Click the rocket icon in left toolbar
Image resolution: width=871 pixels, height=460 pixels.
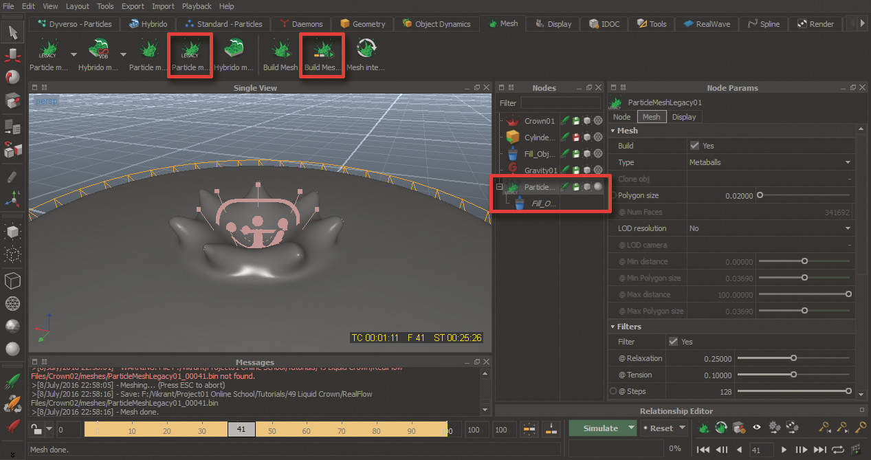click(x=12, y=381)
